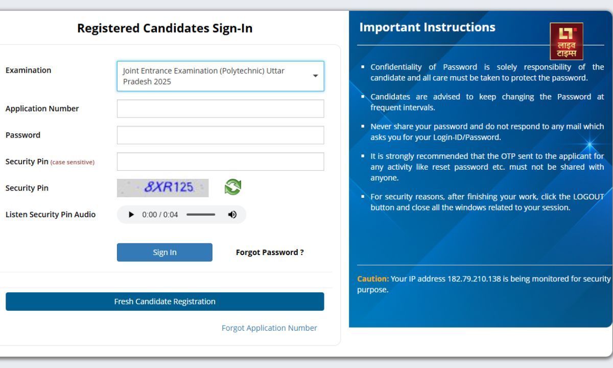The height and width of the screenshot is (368, 613).
Task: Click the Important Instructions heading
Action: pos(427,28)
